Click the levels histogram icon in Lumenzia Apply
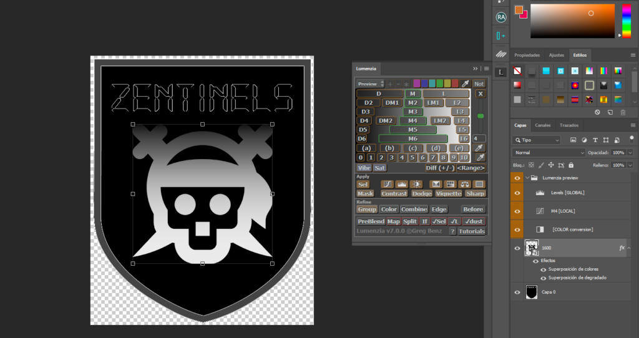Screen dimensions: 639x338 [401, 184]
